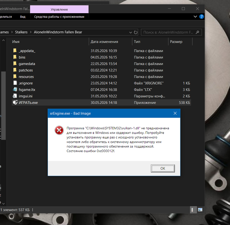
Task: Click the fsgame.ltx file icon
Action: (15, 89)
